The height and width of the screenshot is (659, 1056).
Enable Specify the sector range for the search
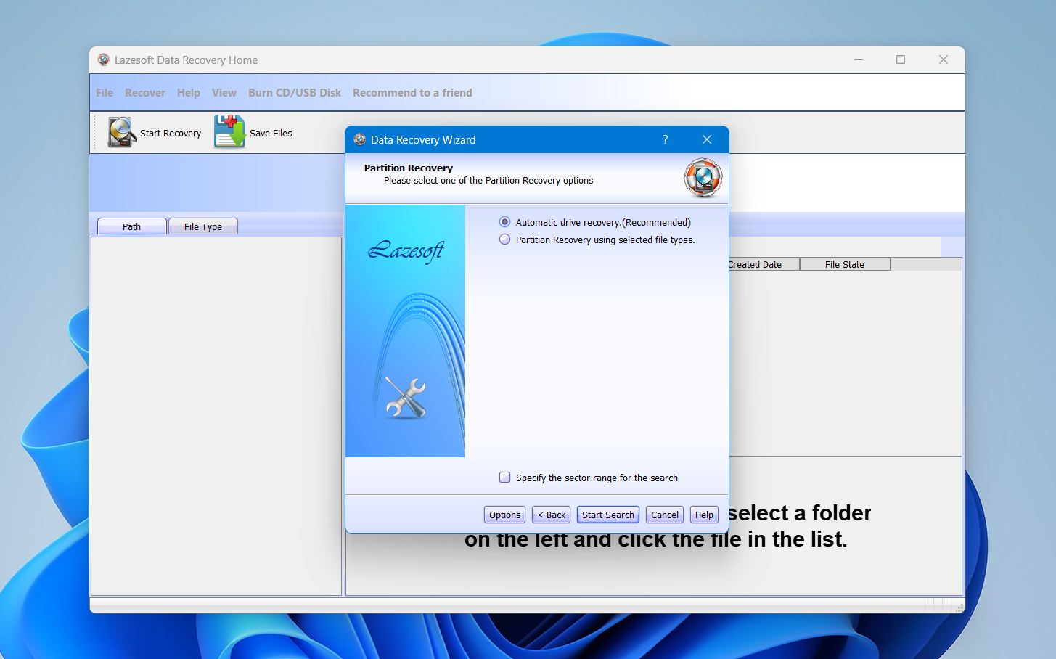[504, 477]
